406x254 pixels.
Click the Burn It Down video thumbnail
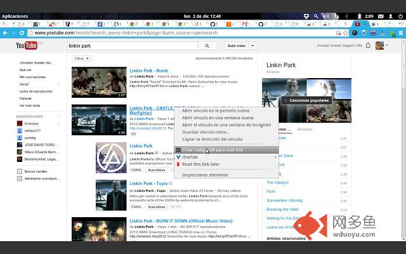(99, 229)
